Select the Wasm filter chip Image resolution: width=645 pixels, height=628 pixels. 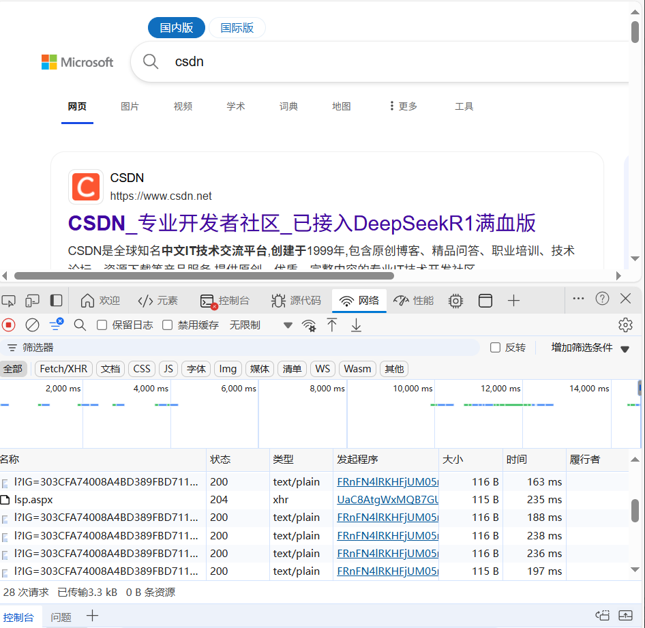click(357, 369)
